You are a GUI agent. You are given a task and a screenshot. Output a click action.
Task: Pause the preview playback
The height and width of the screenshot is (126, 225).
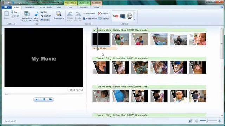(x=44, y=99)
